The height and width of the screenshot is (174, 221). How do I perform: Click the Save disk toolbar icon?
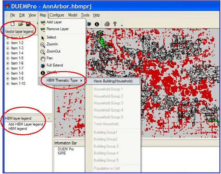tap(28, 24)
